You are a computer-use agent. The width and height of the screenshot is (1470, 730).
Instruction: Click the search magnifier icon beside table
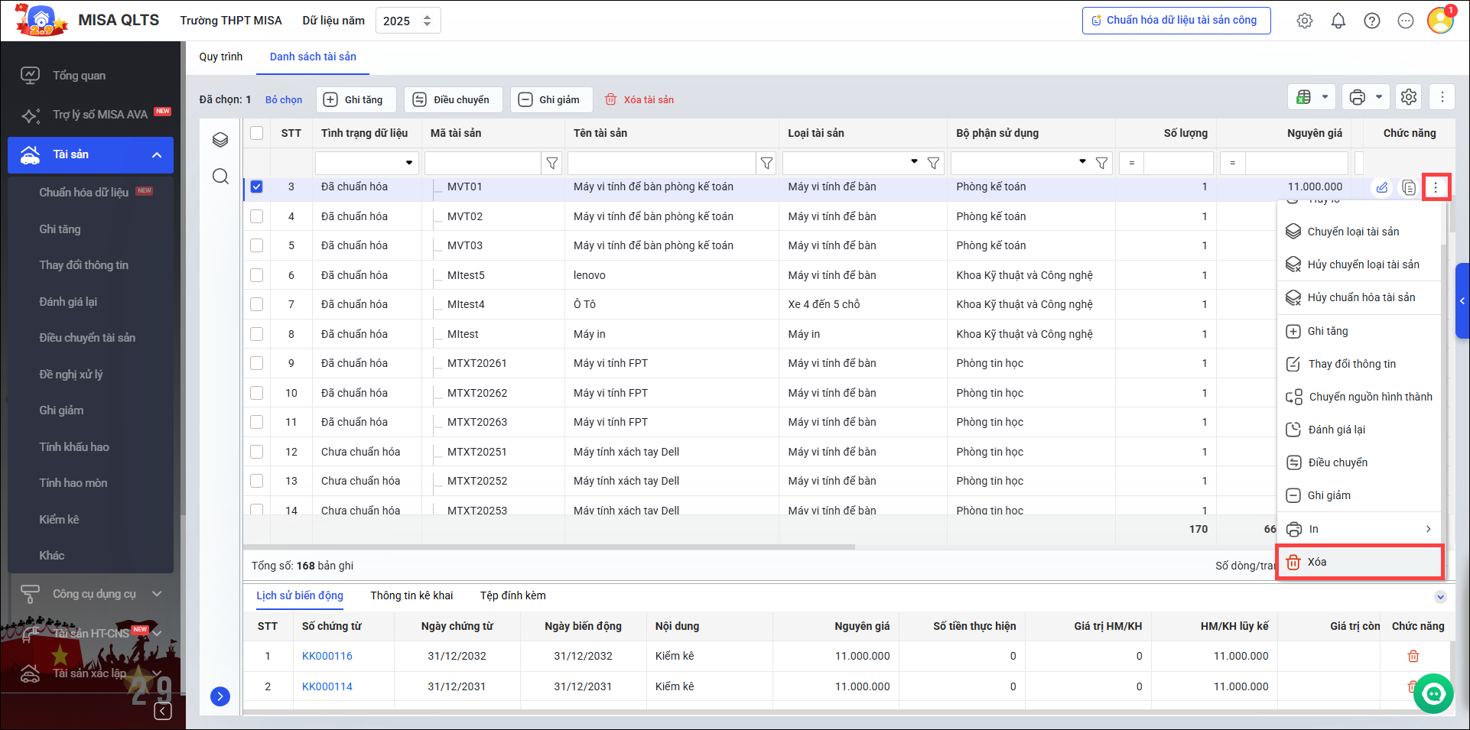220,177
